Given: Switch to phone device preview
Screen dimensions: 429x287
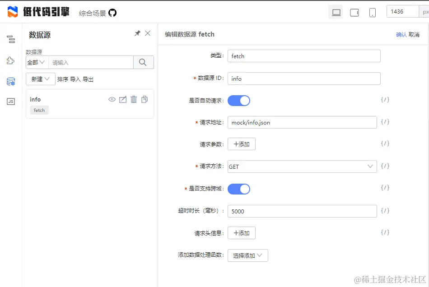Looking at the screenshot, I should (373, 13).
